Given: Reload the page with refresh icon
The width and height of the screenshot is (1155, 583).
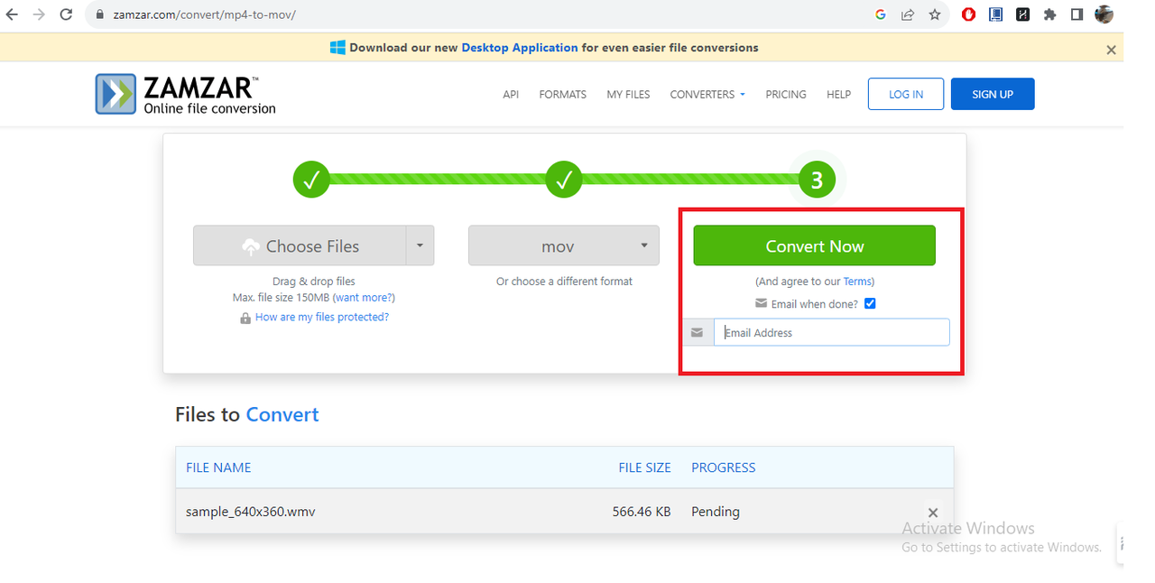Looking at the screenshot, I should [x=66, y=14].
